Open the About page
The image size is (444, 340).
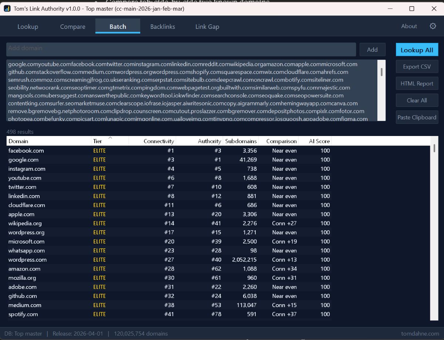[x=409, y=26]
